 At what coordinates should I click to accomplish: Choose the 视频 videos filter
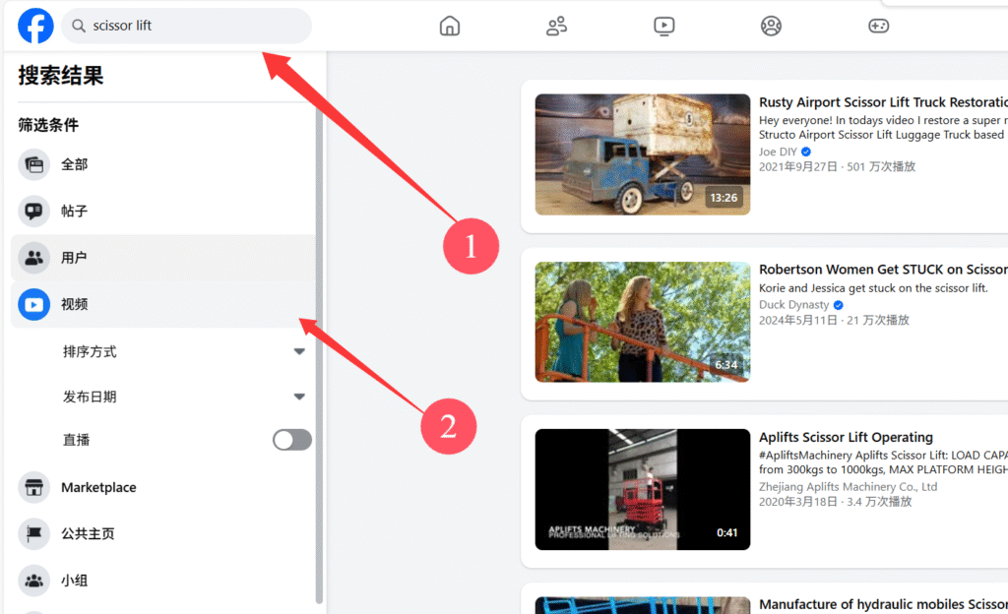(x=74, y=305)
